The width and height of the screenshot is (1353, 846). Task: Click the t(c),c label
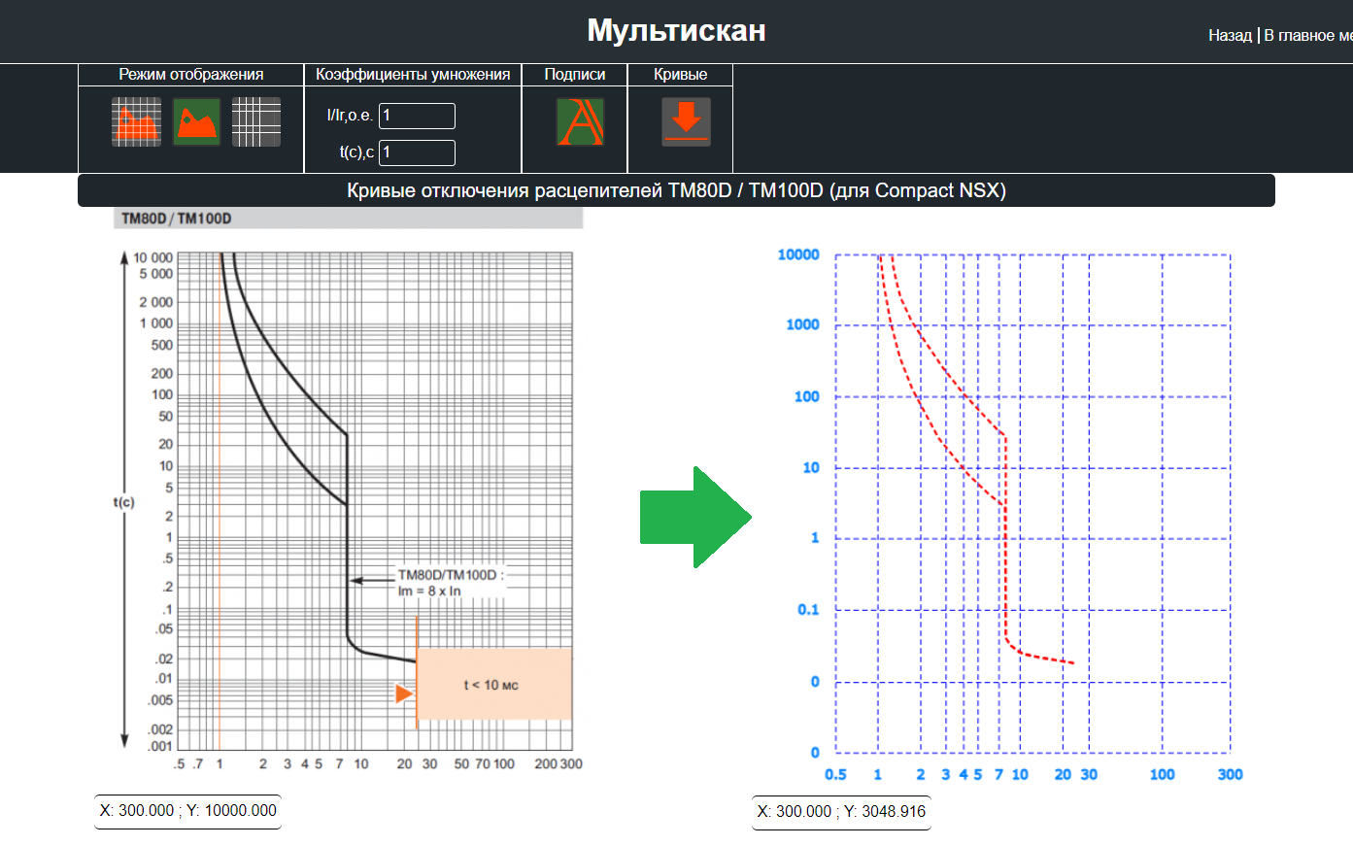pyautogui.click(x=356, y=152)
